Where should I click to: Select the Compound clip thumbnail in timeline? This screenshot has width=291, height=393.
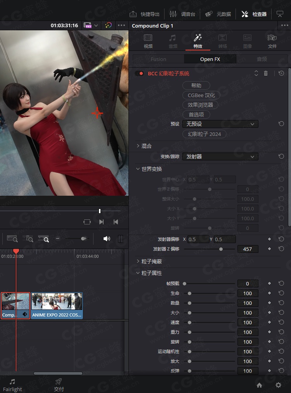point(16,306)
